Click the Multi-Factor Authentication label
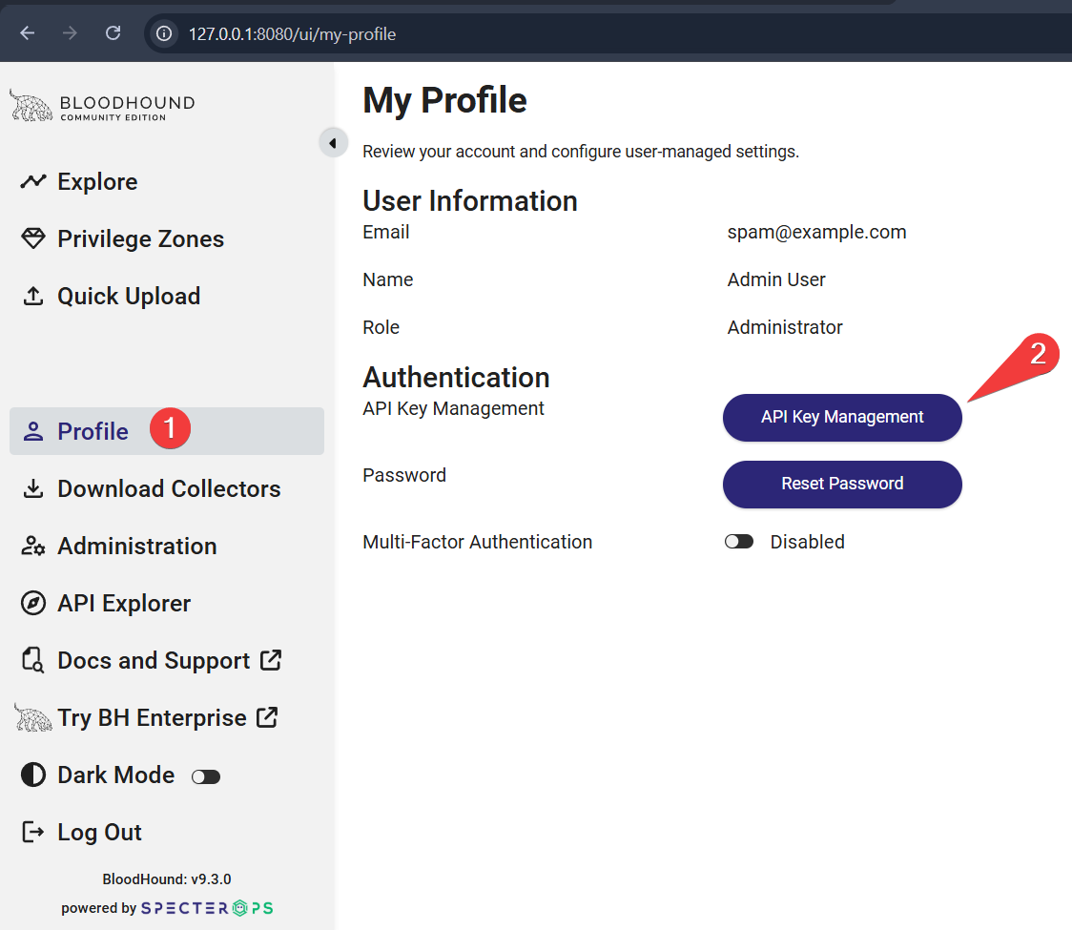The width and height of the screenshot is (1072, 930). point(477,543)
